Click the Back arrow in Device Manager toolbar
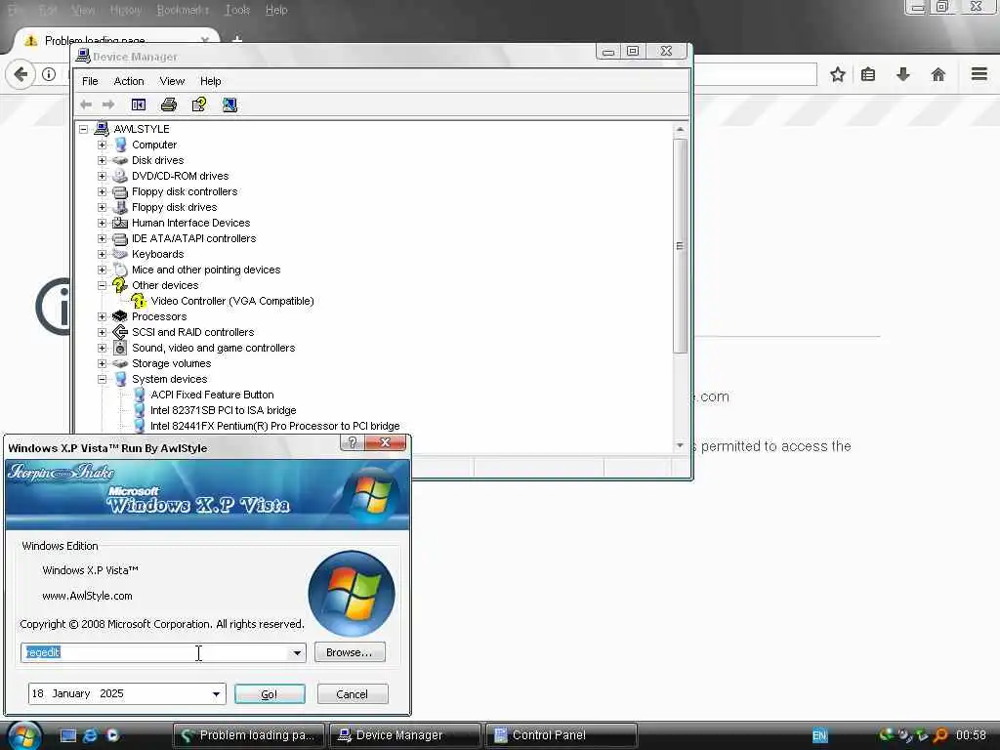The width and height of the screenshot is (1000, 750). point(86,104)
